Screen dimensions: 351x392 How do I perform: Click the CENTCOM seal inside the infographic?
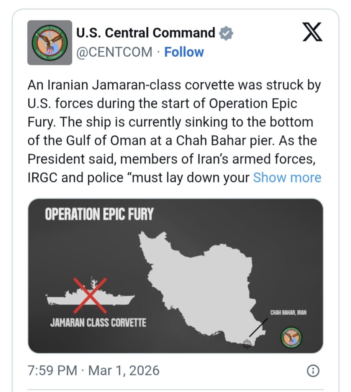click(x=292, y=338)
